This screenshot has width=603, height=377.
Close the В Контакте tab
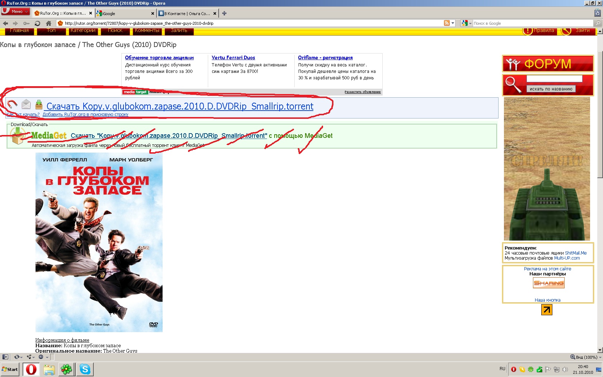(215, 13)
